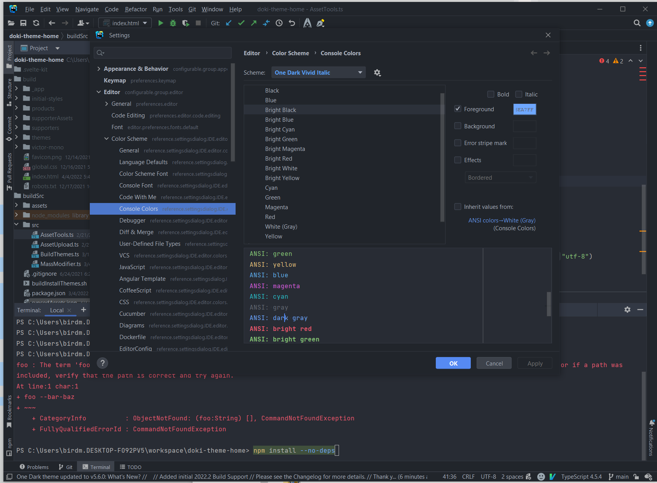Stop the running process with the red square

click(198, 23)
